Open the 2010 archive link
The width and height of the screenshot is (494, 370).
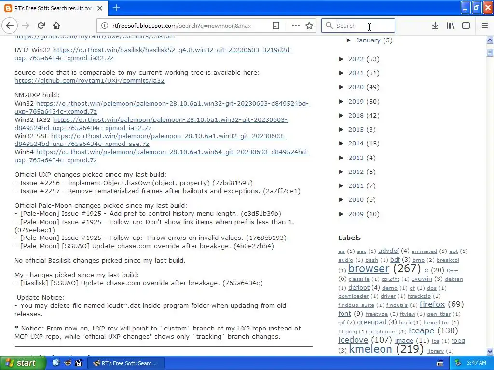(356, 200)
